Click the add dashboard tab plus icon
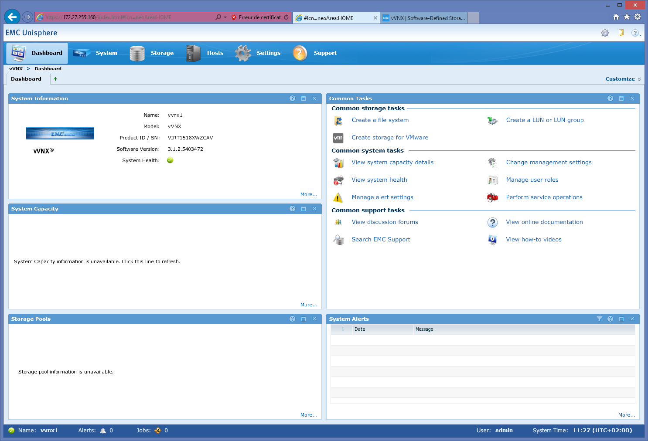The height and width of the screenshot is (441, 648). click(55, 79)
